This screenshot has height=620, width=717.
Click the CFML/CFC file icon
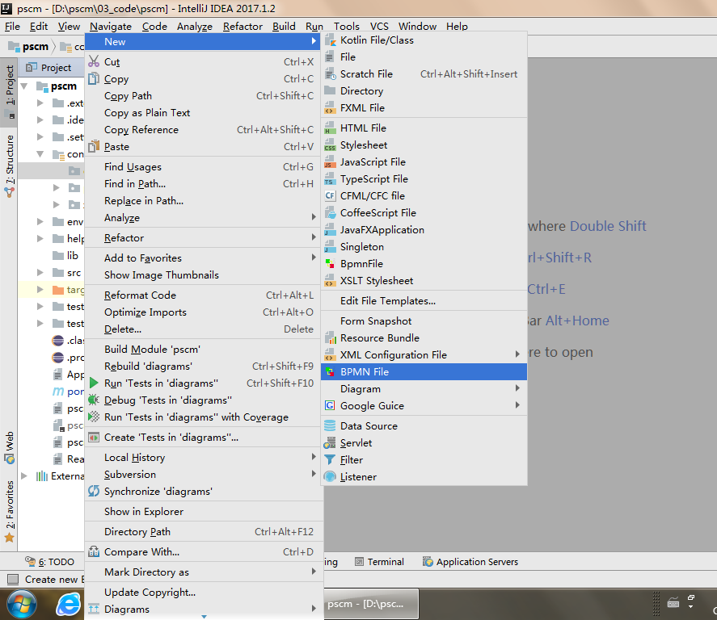coord(330,196)
